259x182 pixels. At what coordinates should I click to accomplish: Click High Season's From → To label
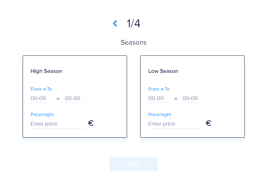click(x=41, y=89)
